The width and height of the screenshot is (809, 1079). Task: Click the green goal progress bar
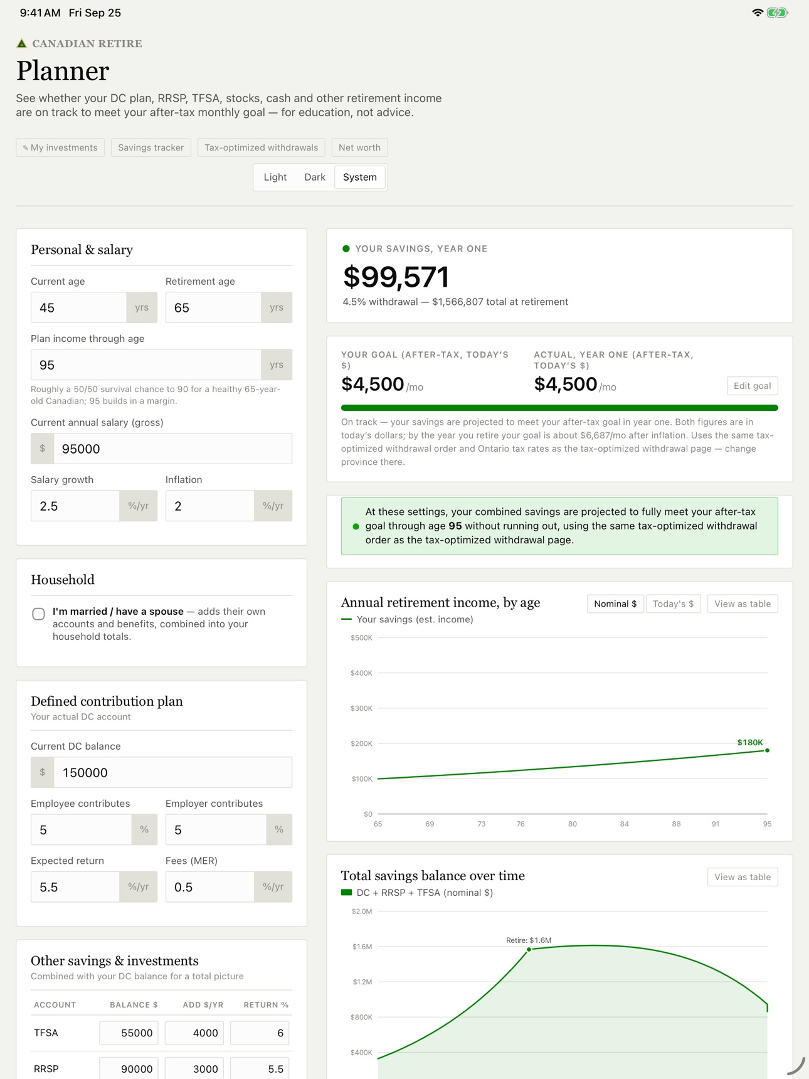click(559, 408)
